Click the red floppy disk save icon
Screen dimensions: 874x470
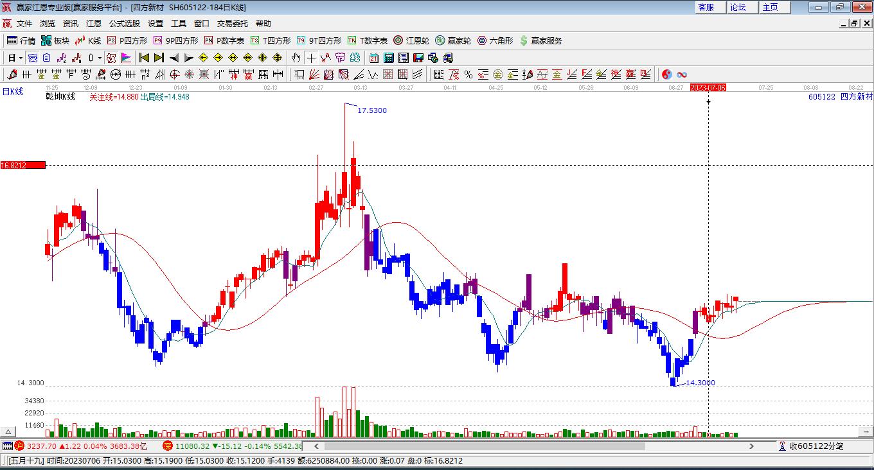click(x=418, y=58)
